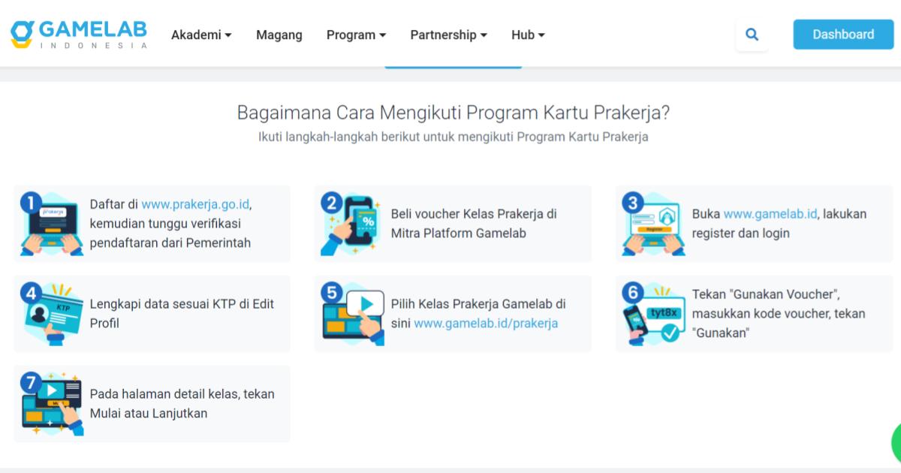
Task: Click the step 2 voucher phone illustration icon
Action: 353,223
